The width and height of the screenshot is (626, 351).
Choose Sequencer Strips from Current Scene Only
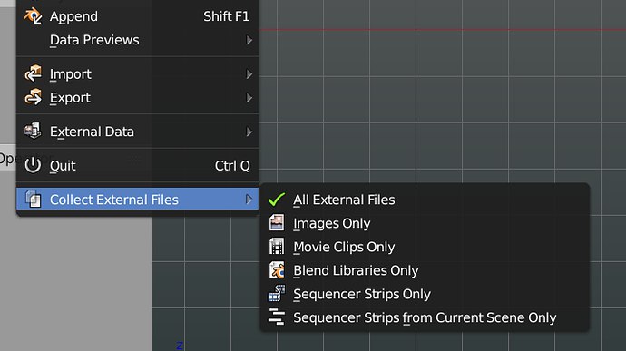[x=425, y=317]
